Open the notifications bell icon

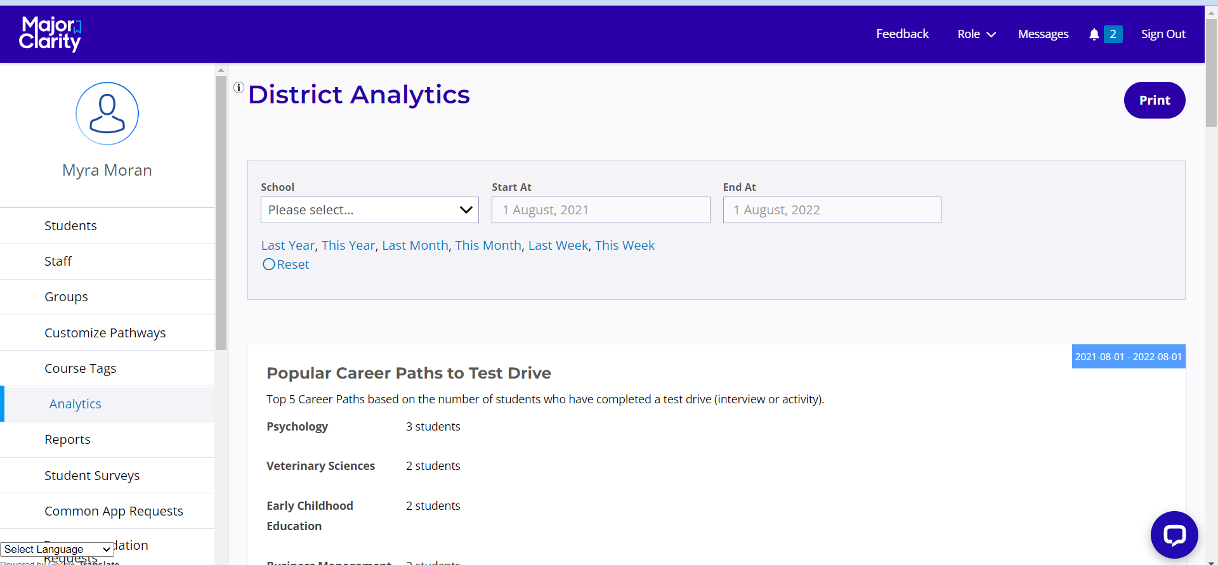click(1094, 34)
